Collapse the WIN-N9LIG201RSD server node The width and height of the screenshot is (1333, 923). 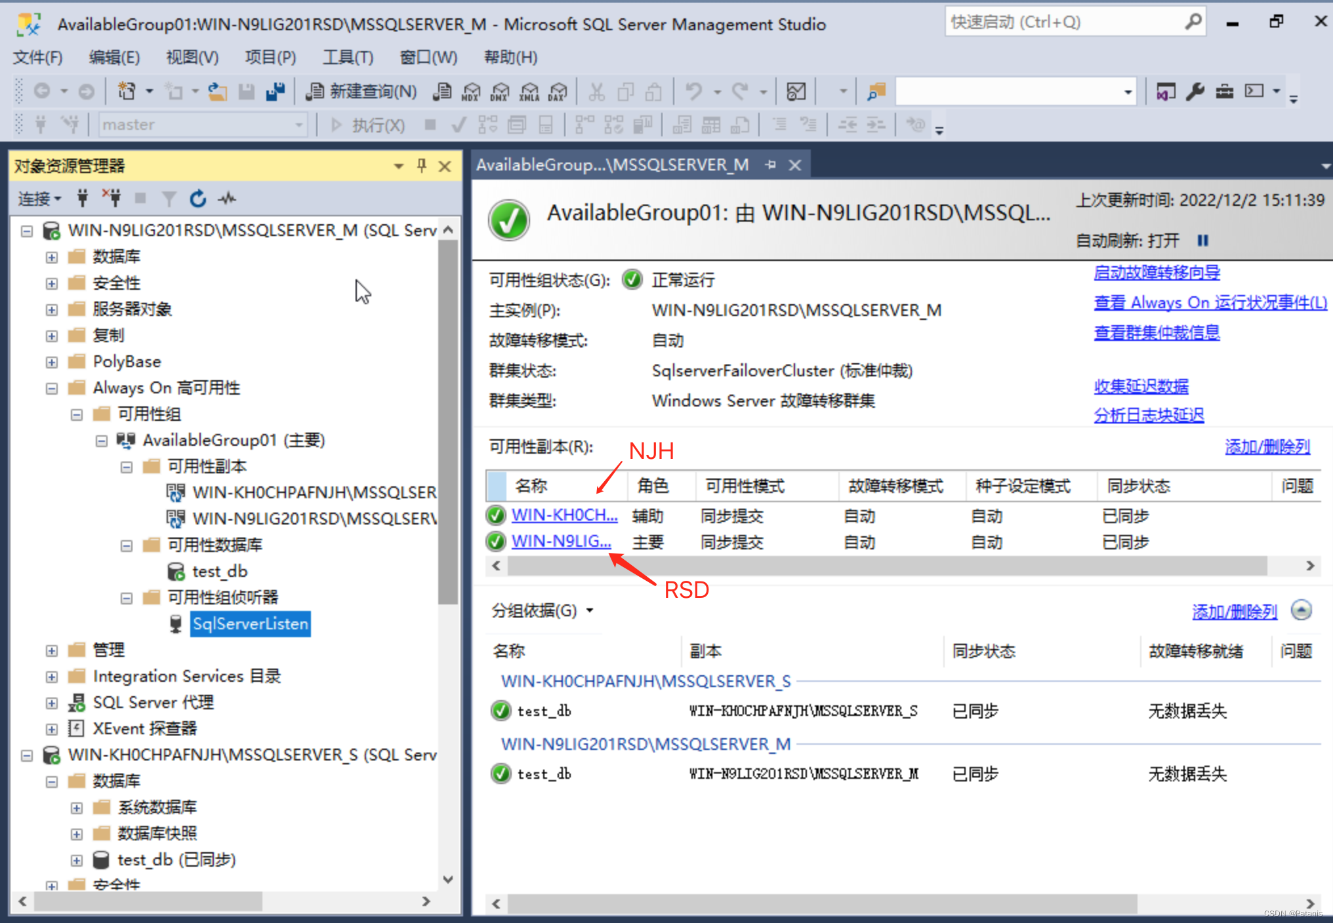26,231
